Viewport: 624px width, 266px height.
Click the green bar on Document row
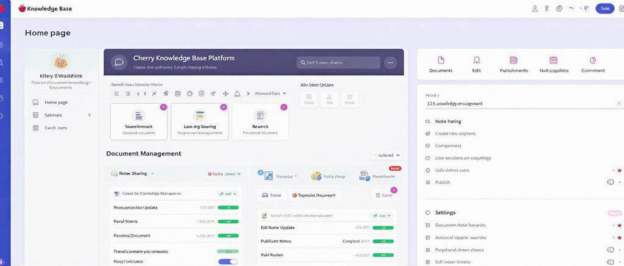coord(229,235)
